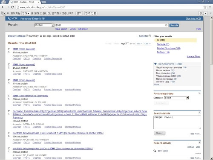Go back using browser back arrow

click(x=3, y=7)
